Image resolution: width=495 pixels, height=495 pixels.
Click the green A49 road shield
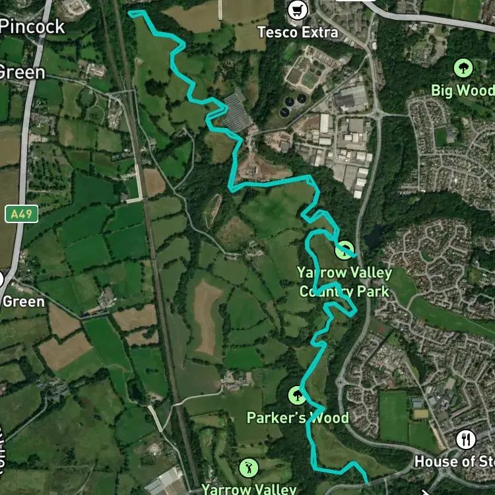22,214
